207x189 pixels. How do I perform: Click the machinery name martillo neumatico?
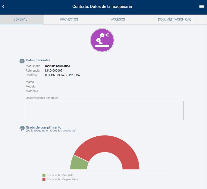click(57, 66)
